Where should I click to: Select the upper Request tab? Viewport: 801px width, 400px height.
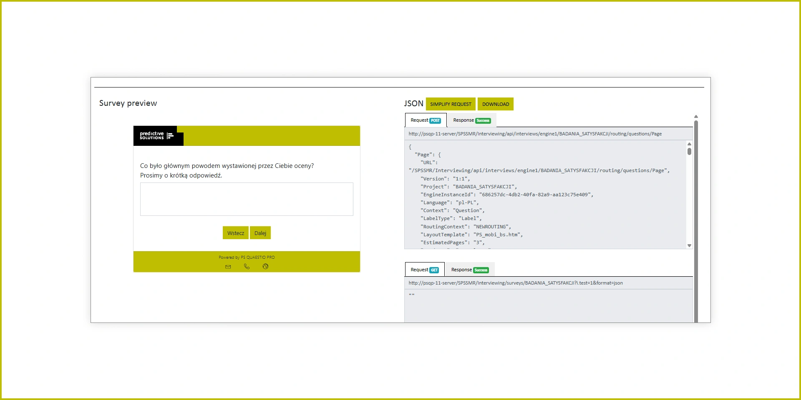click(x=420, y=120)
